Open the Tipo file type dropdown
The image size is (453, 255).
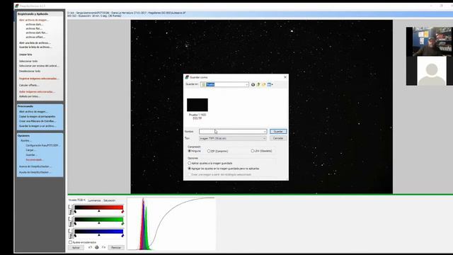[233, 139]
